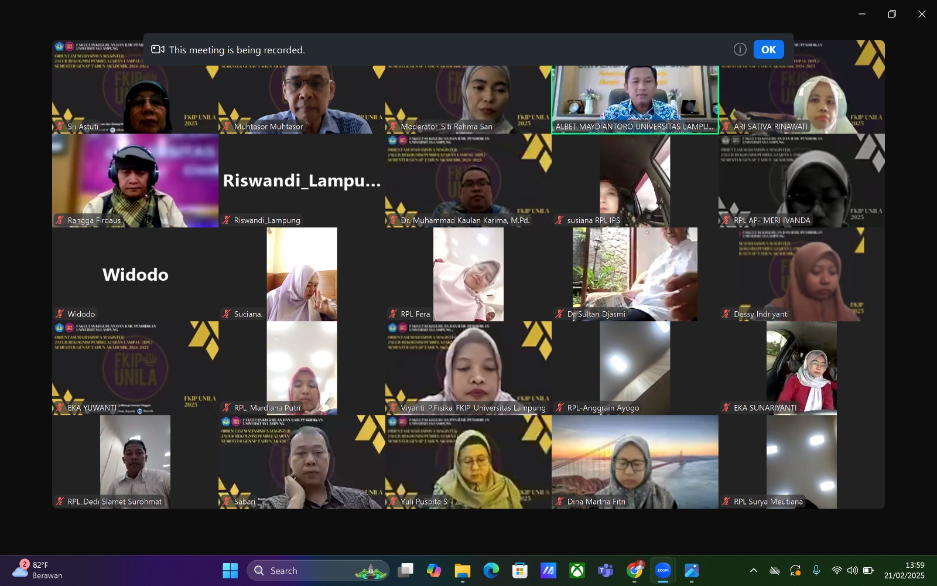Viewport: 937px width, 586px height.
Task: Select ALBET MAYDIANTORO's active speaker video
Action: coord(635,97)
